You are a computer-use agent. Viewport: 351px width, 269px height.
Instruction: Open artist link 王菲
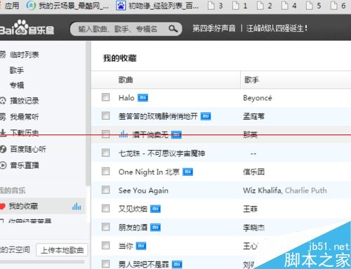[250, 209]
